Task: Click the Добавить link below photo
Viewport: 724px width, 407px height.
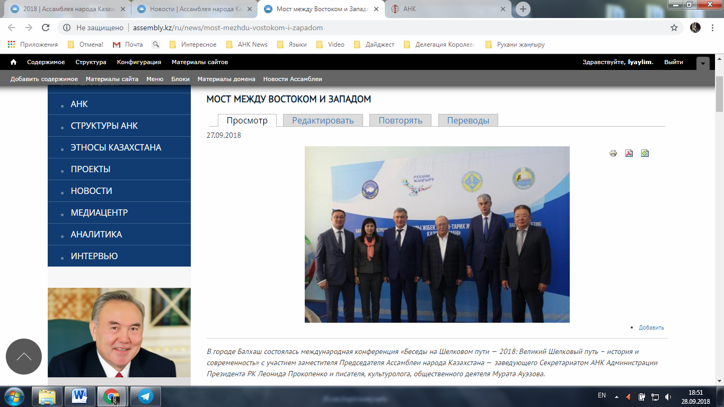Action: [651, 328]
